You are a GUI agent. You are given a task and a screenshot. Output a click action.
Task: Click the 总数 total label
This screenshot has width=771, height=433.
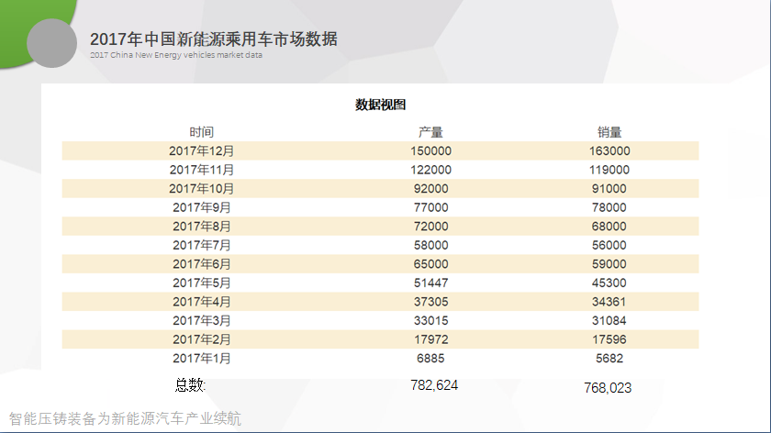[x=190, y=383]
